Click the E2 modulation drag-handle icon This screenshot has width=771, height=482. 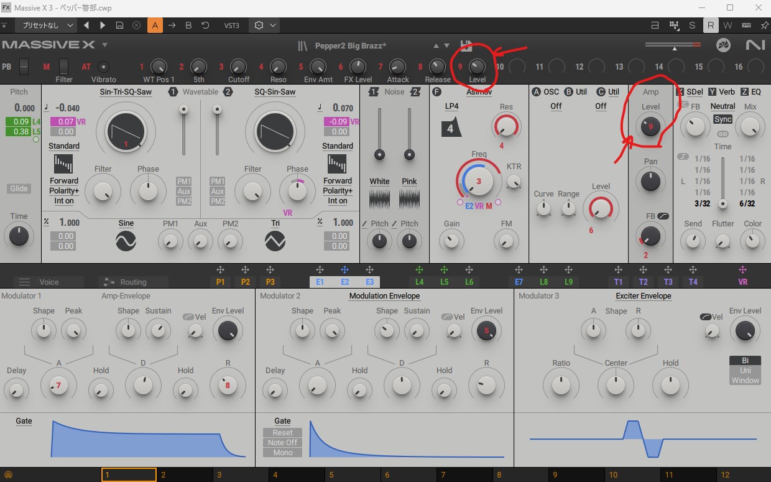tap(344, 270)
